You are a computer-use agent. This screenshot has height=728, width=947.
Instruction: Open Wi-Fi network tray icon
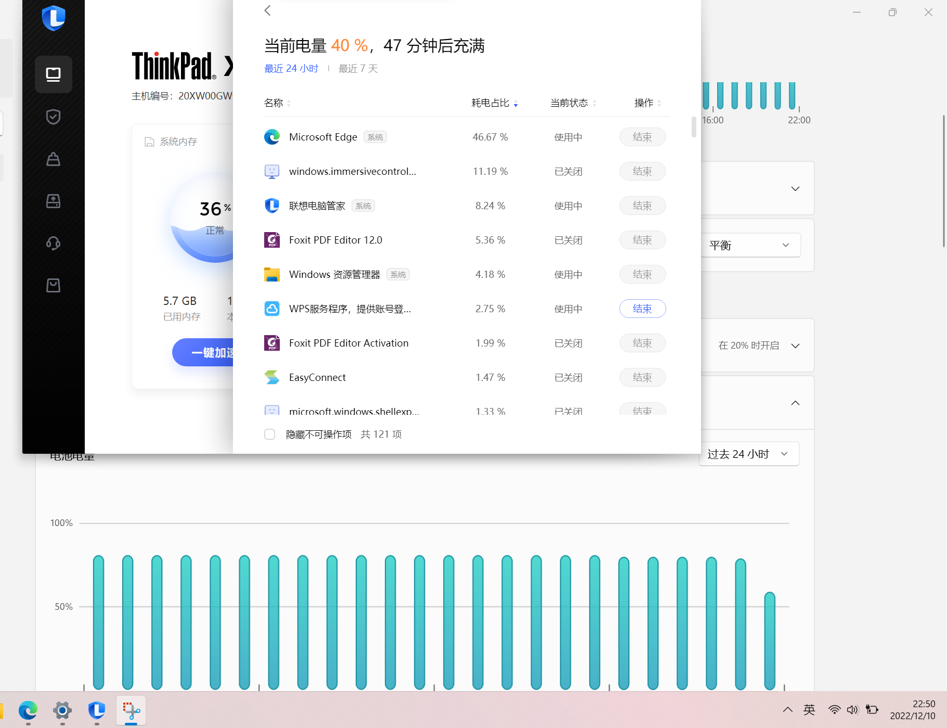click(x=834, y=710)
